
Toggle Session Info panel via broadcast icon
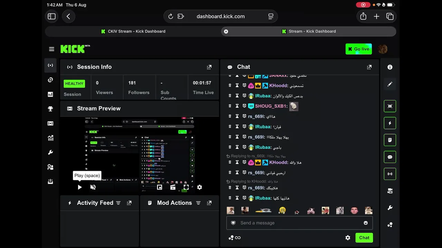(x=390, y=174)
